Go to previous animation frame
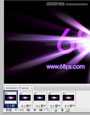 28,110
